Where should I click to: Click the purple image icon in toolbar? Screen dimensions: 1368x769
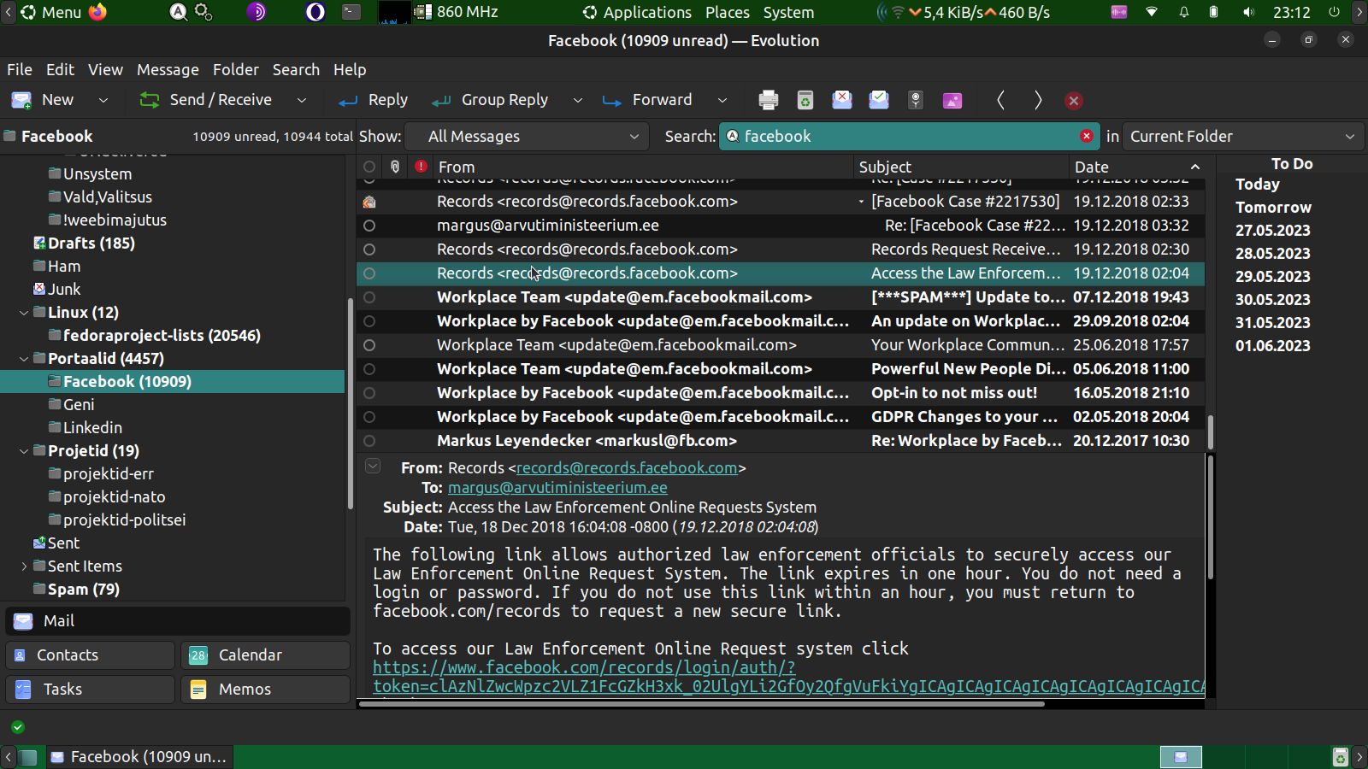tap(952, 100)
